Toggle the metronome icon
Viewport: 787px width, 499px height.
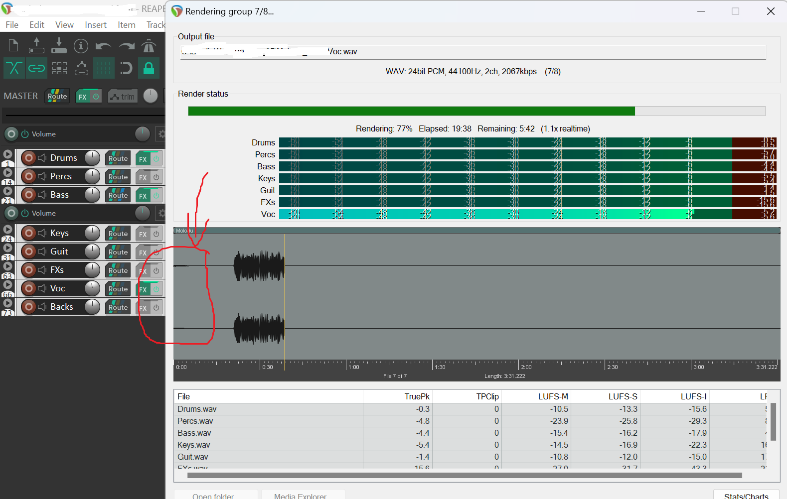point(149,46)
